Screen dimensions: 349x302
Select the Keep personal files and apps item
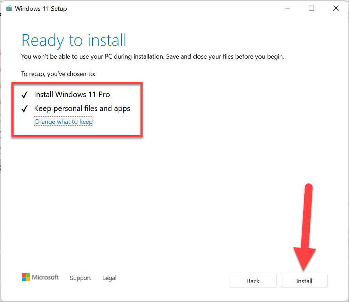pyautogui.click(x=82, y=108)
